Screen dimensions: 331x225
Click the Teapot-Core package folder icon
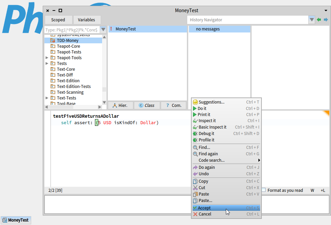[x=53, y=46]
